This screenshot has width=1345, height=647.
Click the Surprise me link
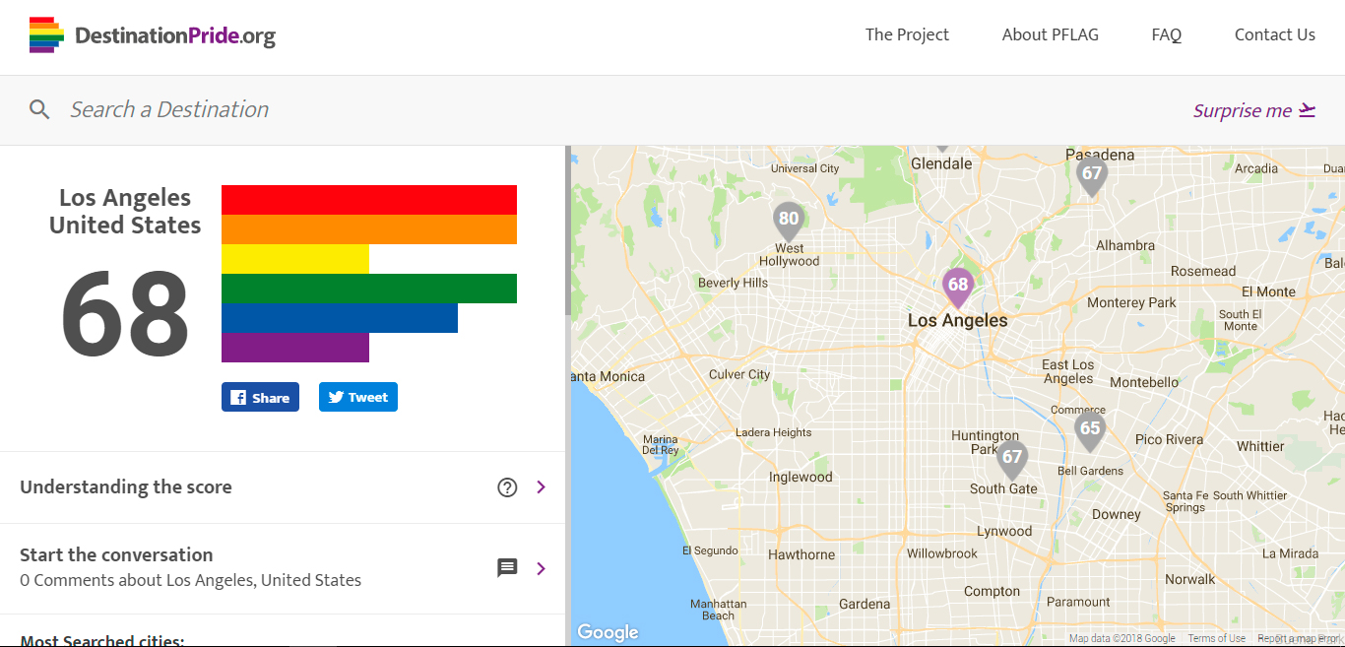(x=1254, y=110)
